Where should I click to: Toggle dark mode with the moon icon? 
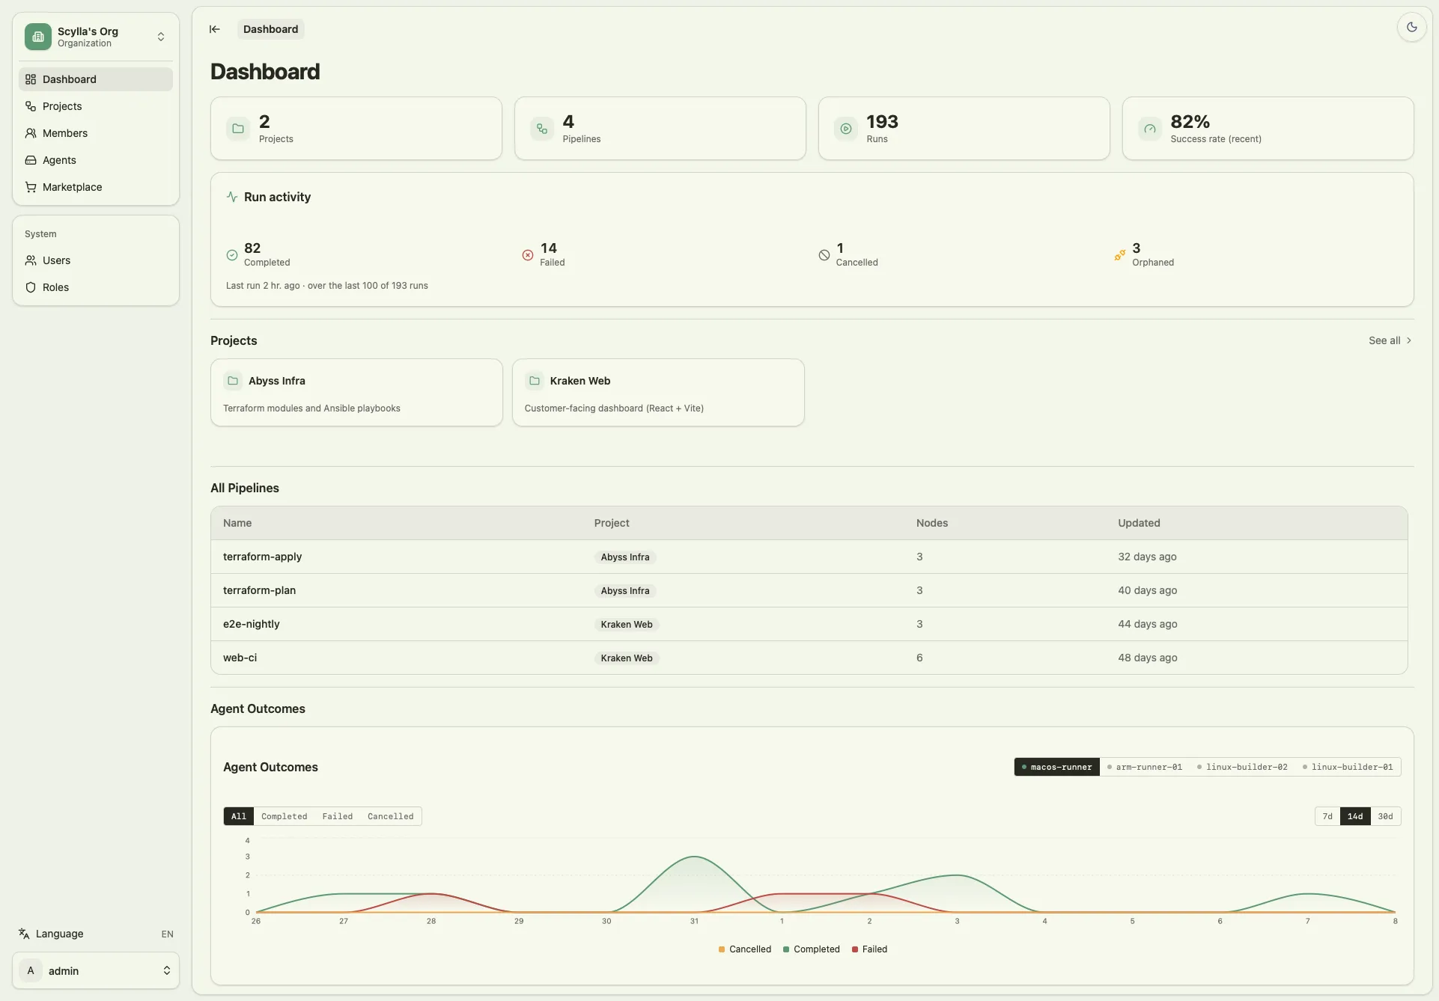(1412, 28)
